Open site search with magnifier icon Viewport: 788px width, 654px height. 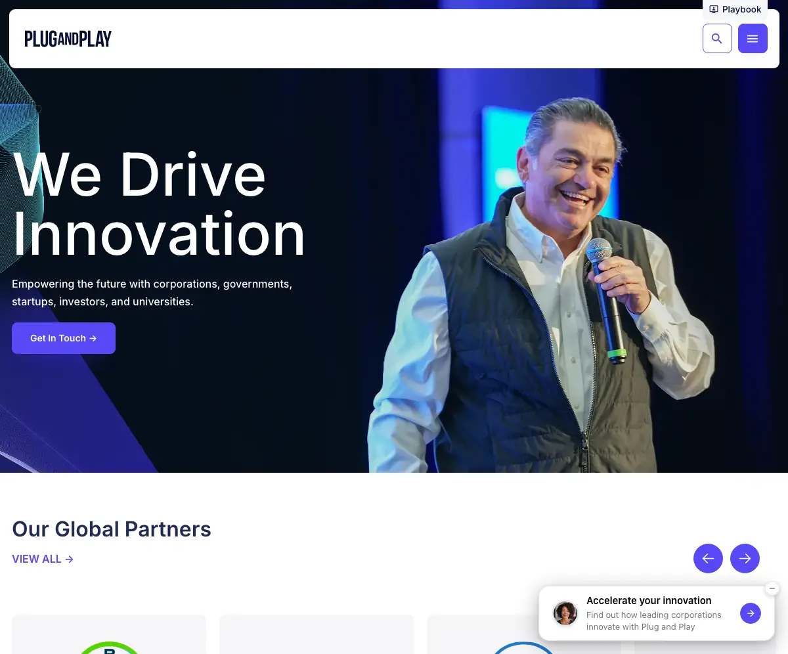[x=717, y=39]
